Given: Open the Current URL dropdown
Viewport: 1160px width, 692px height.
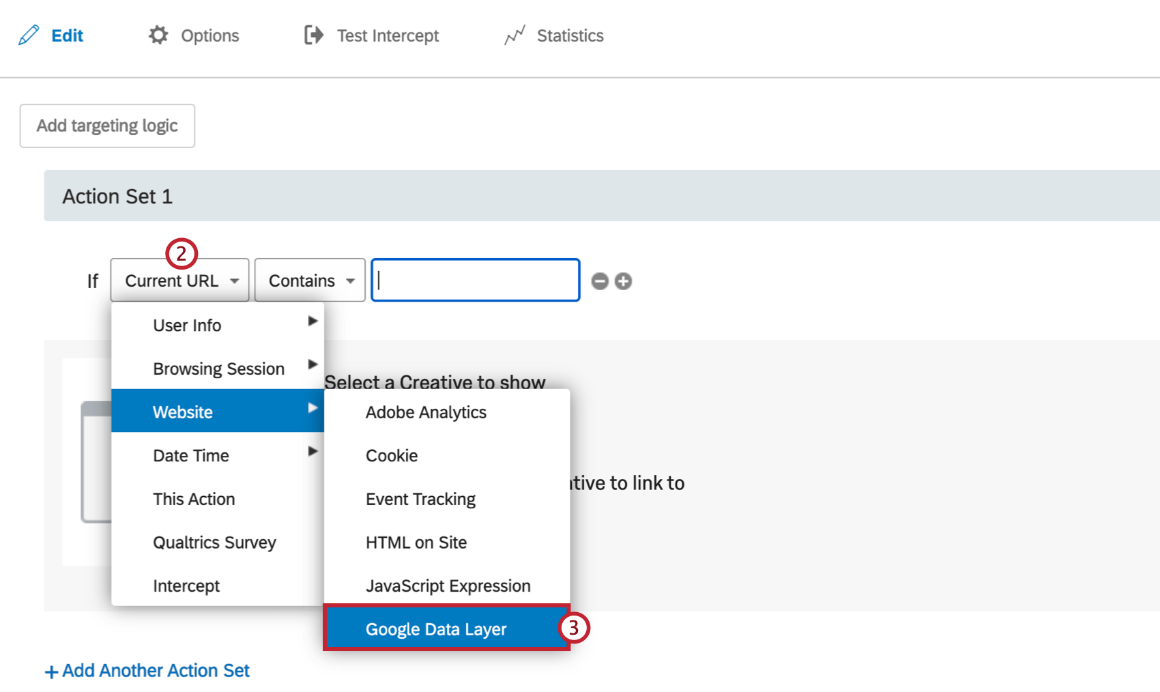Looking at the screenshot, I should (179, 280).
